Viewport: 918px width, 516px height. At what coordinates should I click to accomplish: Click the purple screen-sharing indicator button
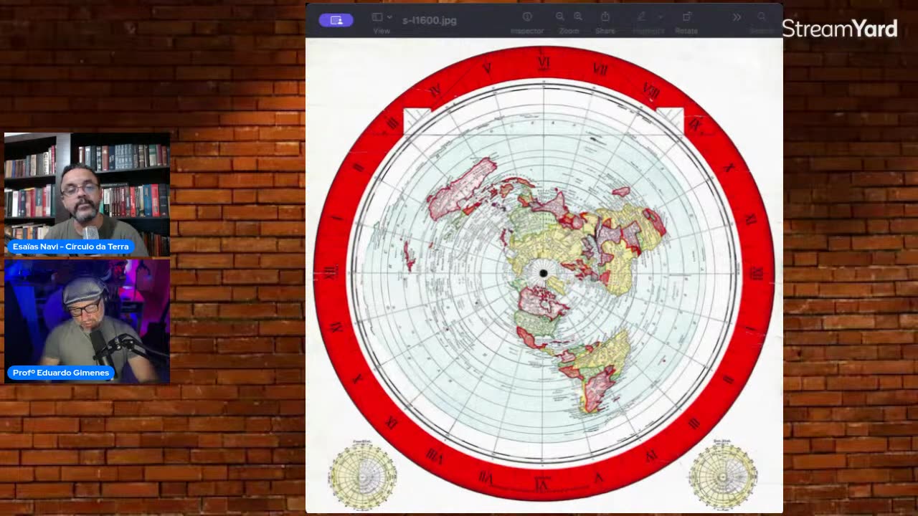[336, 20]
